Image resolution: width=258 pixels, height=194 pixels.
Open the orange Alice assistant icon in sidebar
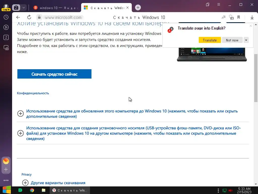6,161
